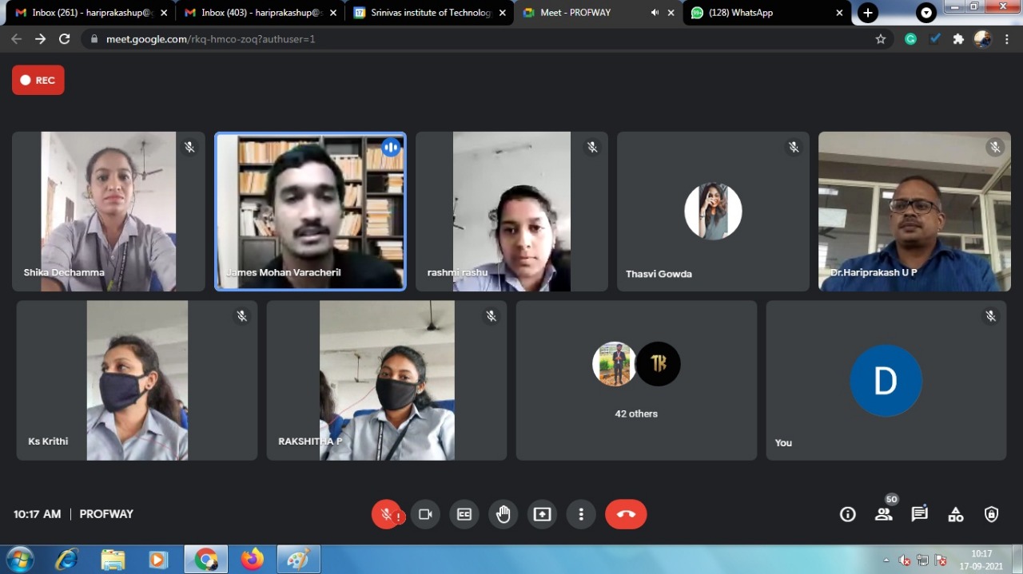Toggle closed captions on
The image size is (1023, 574).
pos(464,514)
